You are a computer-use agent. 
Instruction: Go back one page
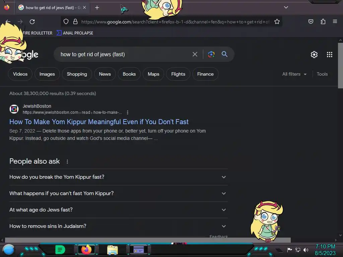(x=8, y=22)
